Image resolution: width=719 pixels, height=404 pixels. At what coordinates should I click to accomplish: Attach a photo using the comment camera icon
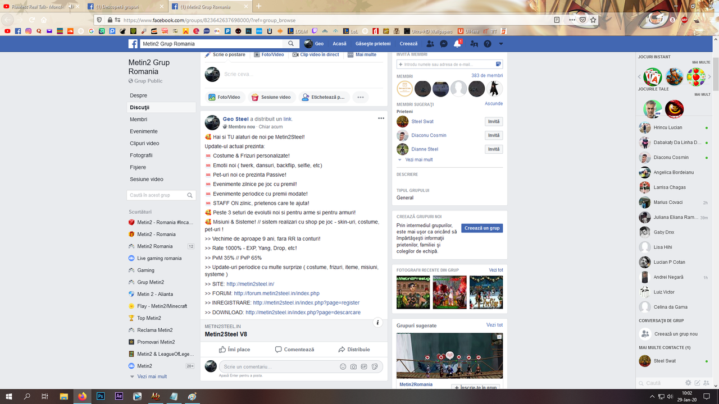pos(353,366)
